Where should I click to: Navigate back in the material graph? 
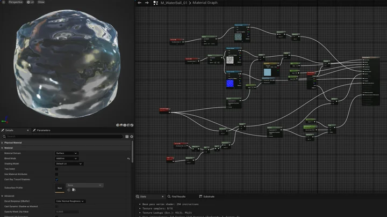pyautogui.click(x=139, y=3)
